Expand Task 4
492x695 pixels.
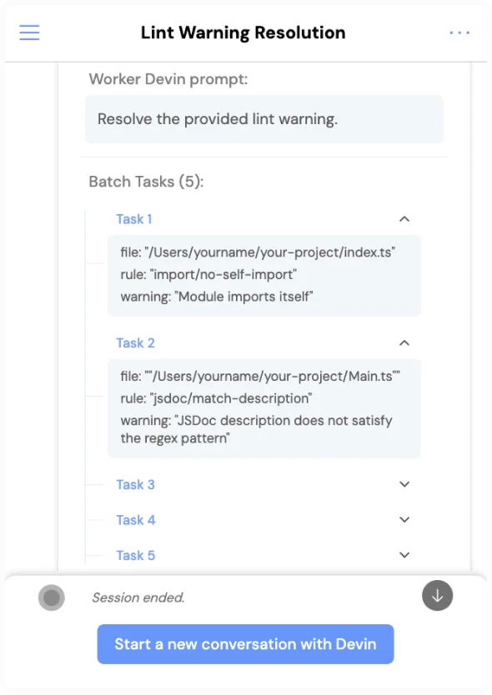pyautogui.click(x=404, y=519)
